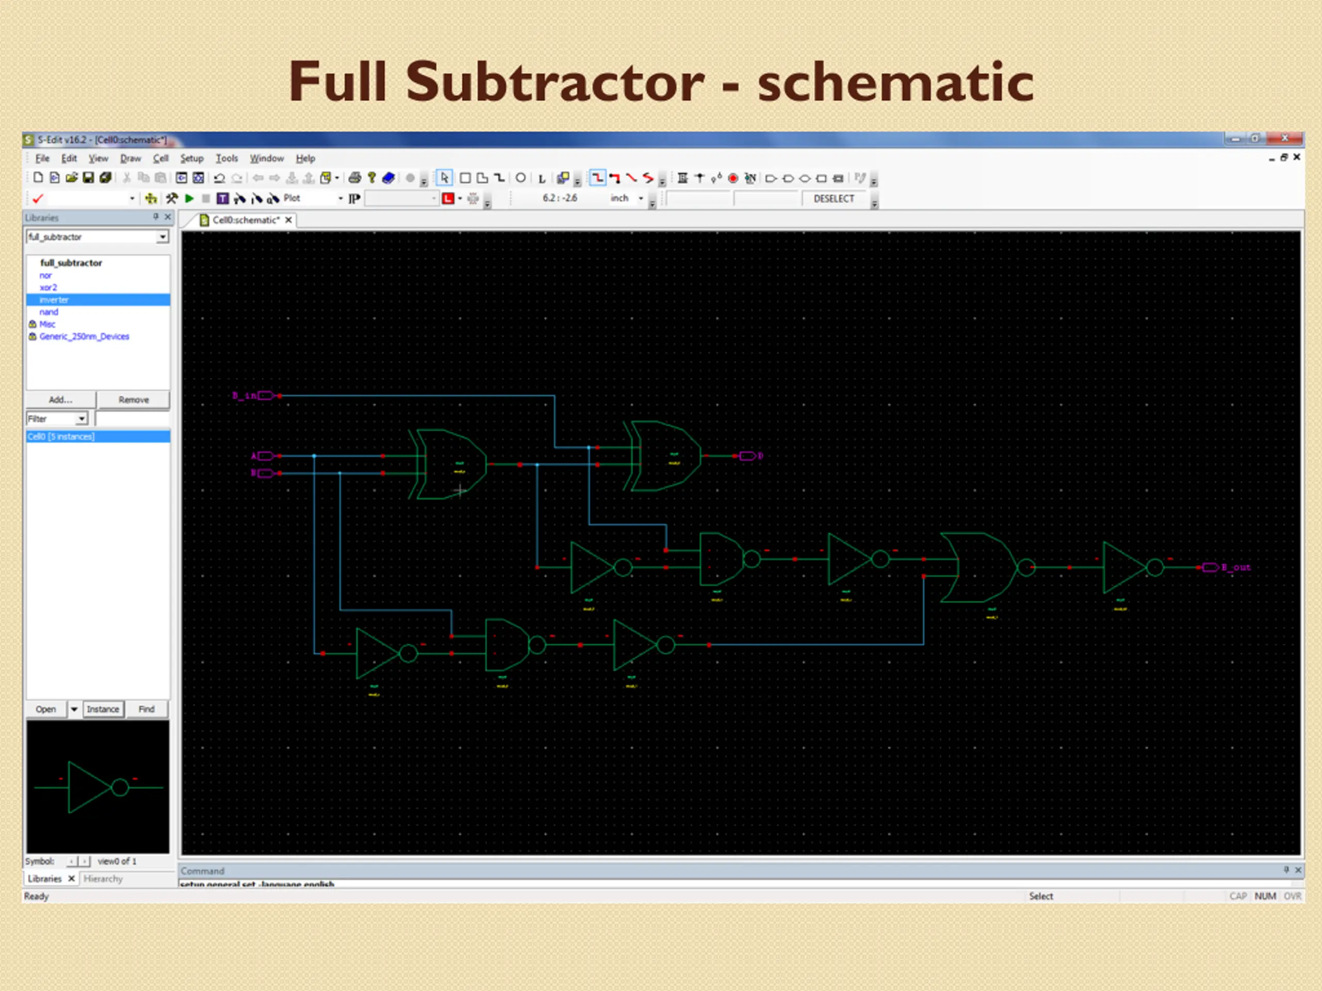
Task: Close the Libraries panel
Action: click(x=168, y=217)
